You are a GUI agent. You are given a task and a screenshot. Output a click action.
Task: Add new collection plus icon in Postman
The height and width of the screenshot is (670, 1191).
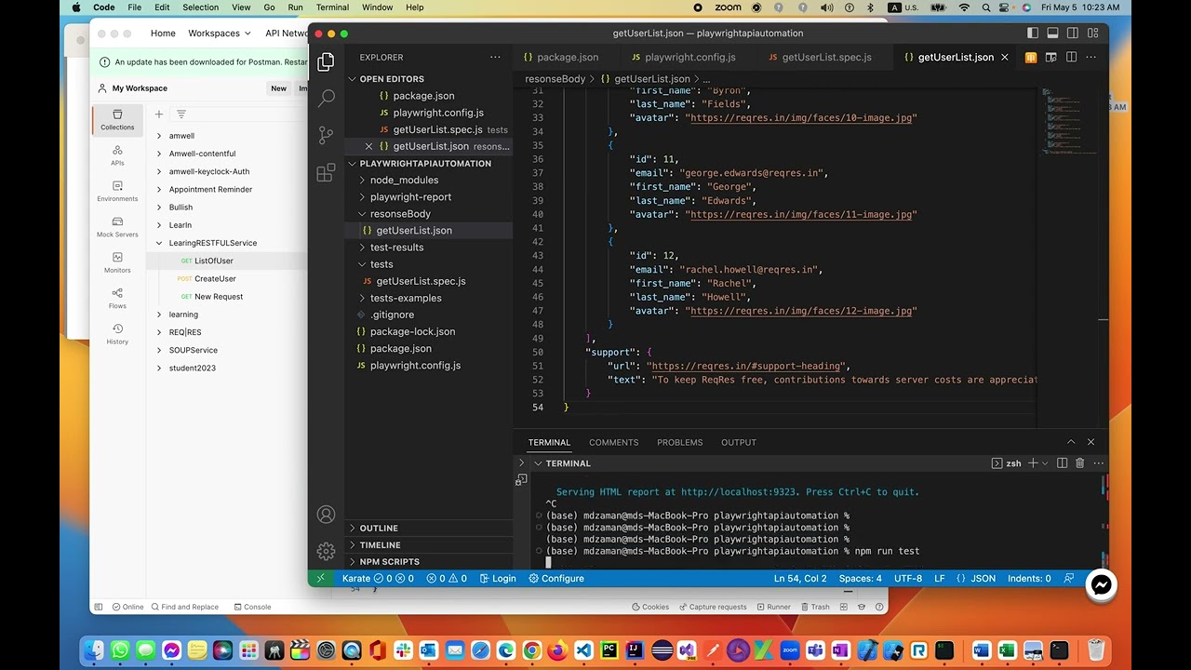tap(159, 114)
